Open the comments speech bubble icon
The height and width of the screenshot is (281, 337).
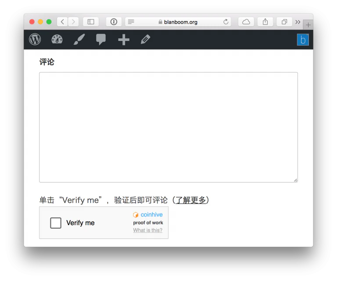101,40
